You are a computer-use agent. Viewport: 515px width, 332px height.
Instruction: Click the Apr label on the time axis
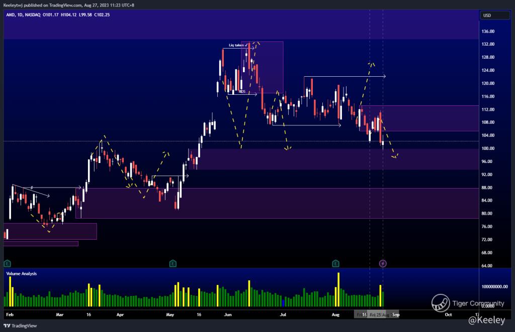click(120, 314)
